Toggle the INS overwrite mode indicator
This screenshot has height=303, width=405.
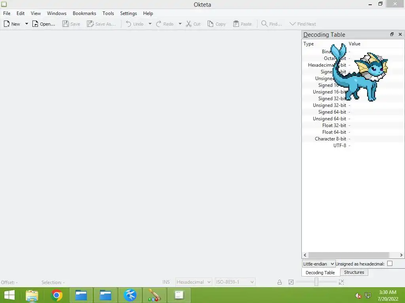(x=166, y=282)
